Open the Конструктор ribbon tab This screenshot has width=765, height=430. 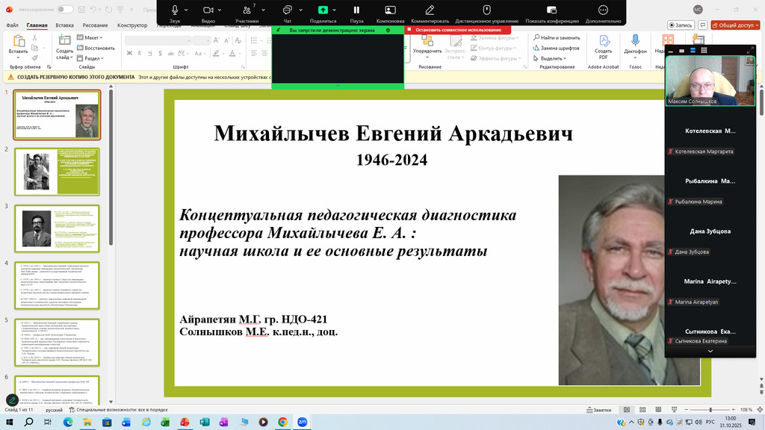pos(132,25)
